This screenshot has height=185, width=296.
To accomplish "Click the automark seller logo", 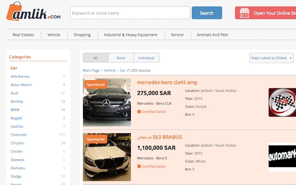I will (x=282, y=157).
